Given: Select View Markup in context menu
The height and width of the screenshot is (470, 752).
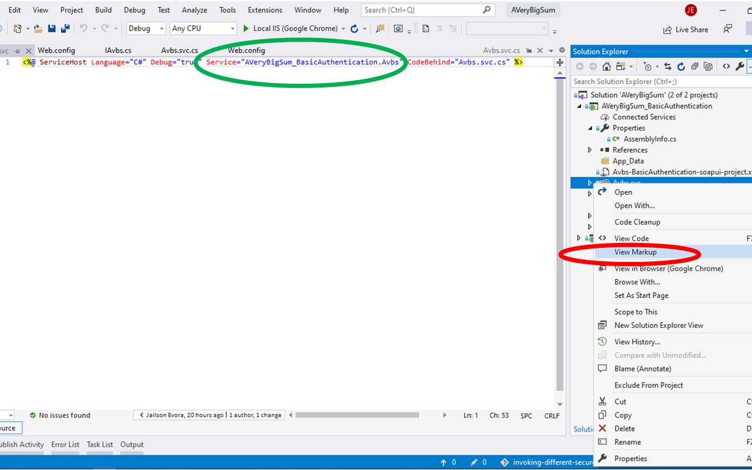Looking at the screenshot, I should (x=635, y=252).
